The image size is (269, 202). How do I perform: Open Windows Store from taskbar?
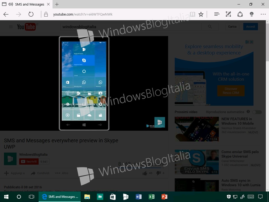tap(113, 197)
